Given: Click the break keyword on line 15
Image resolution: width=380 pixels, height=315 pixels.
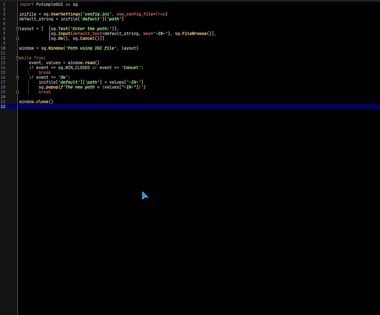Looking at the screenshot, I should pos(44,72).
